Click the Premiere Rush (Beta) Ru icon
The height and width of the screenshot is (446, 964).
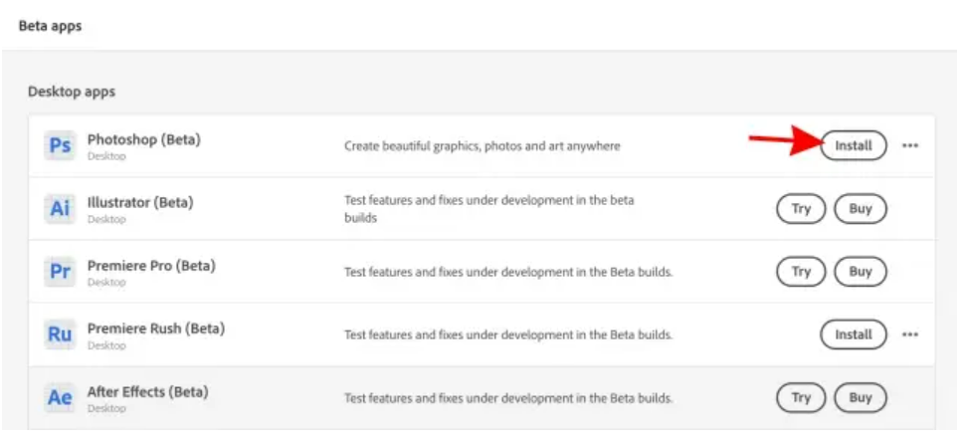click(60, 334)
